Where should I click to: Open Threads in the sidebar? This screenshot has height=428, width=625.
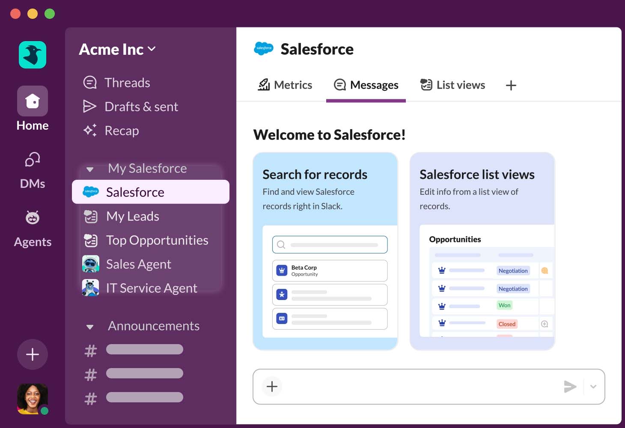(x=127, y=83)
